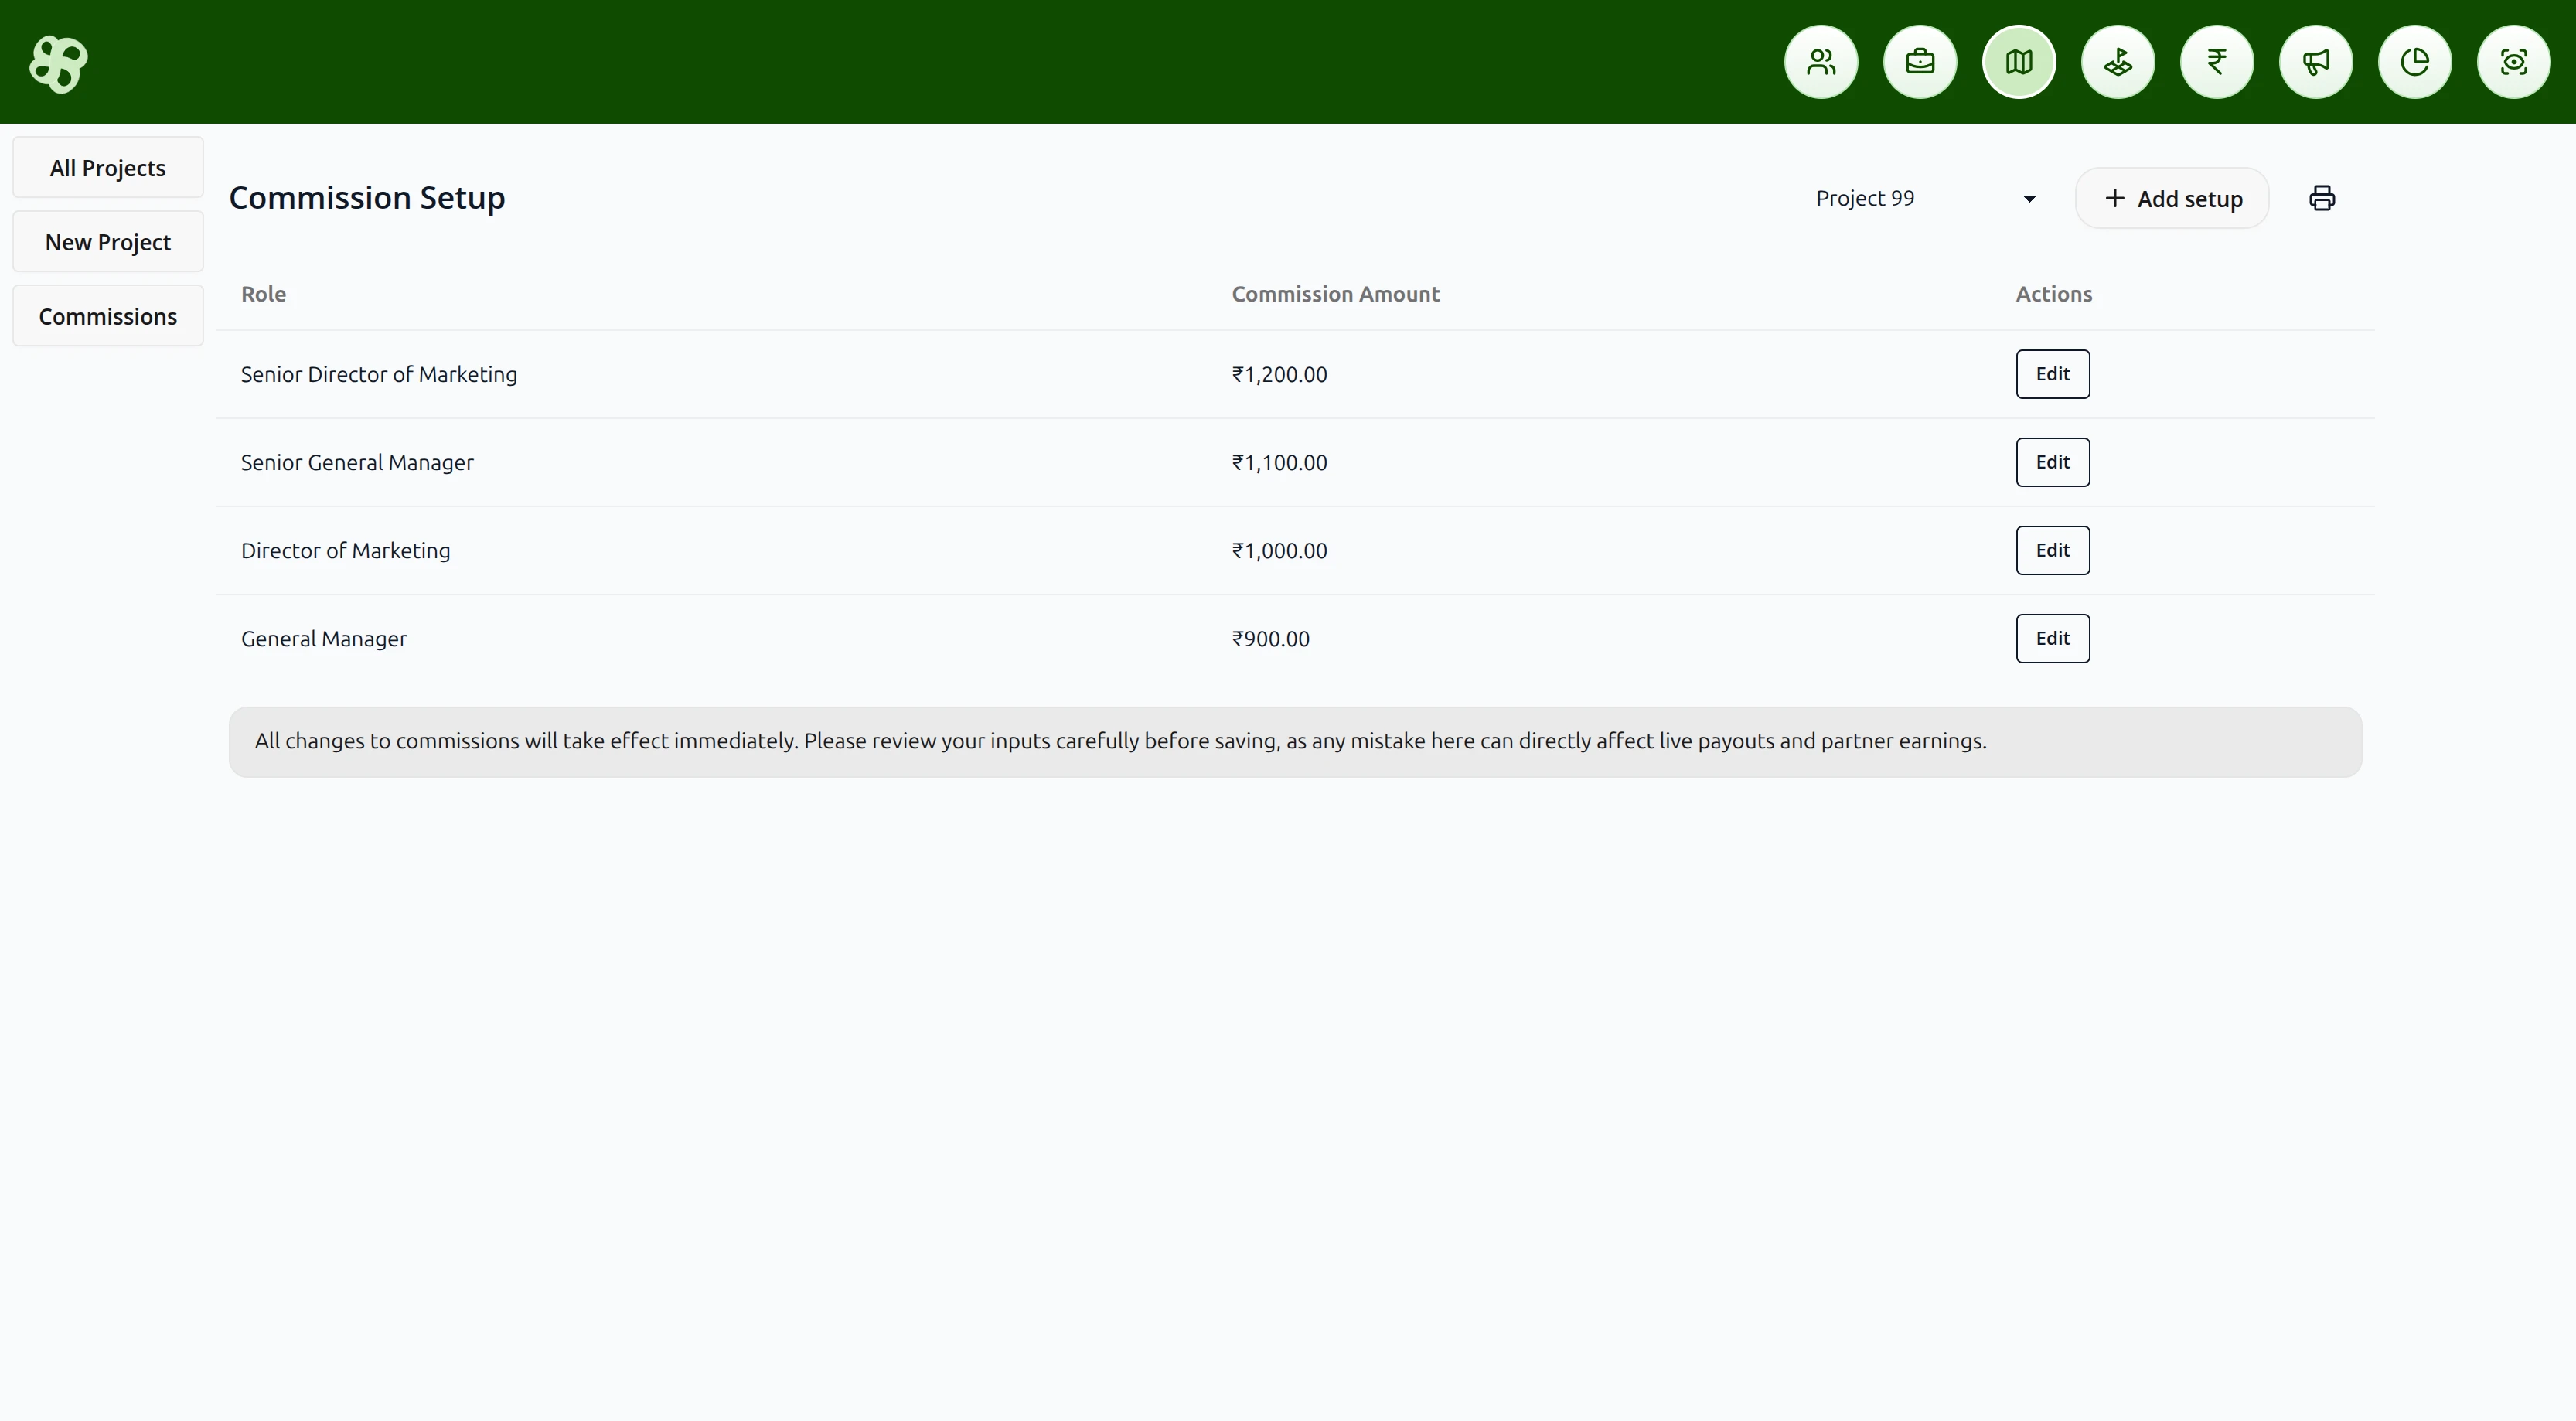
Task: Go to All Projects in sidebar
Action: tap(108, 168)
